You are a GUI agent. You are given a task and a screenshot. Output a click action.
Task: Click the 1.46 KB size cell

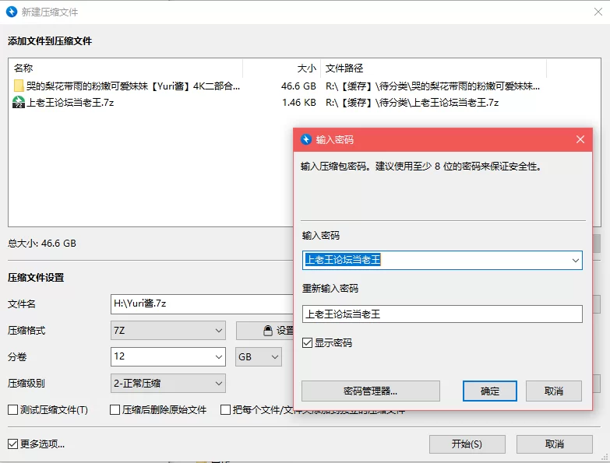[x=299, y=103]
